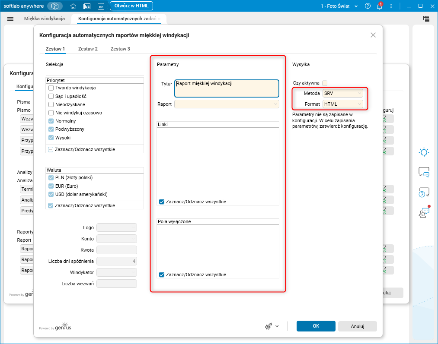Confirm with the OK button
This screenshot has width=438, height=344.
coord(316,326)
